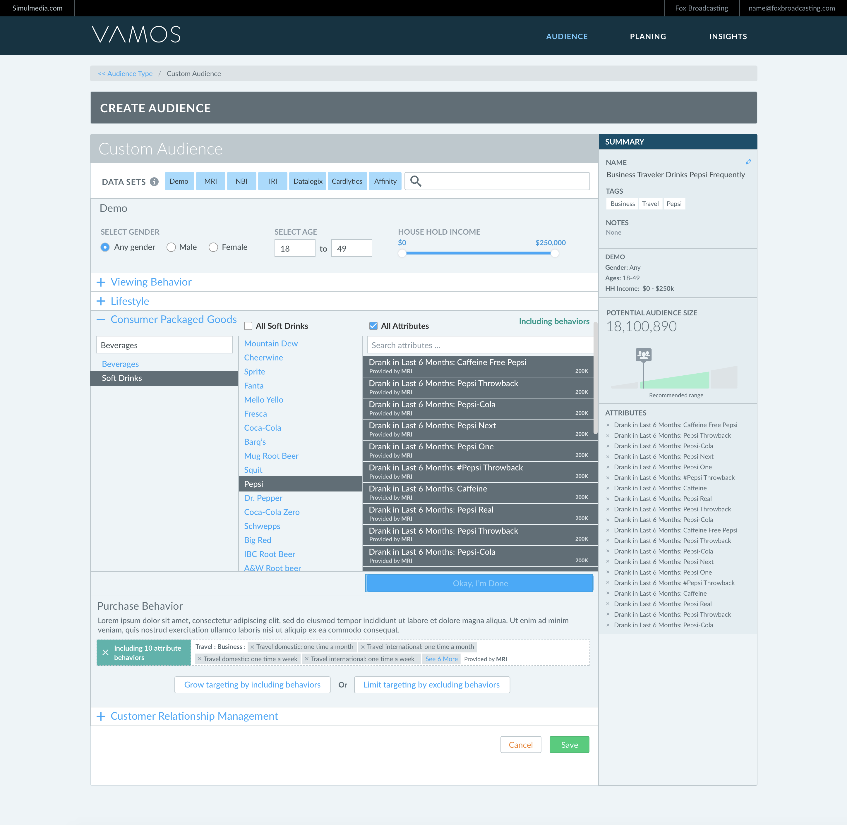The image size is (847, 825).
Task: Click the audience people icon on chart
Action: (644, 355)
